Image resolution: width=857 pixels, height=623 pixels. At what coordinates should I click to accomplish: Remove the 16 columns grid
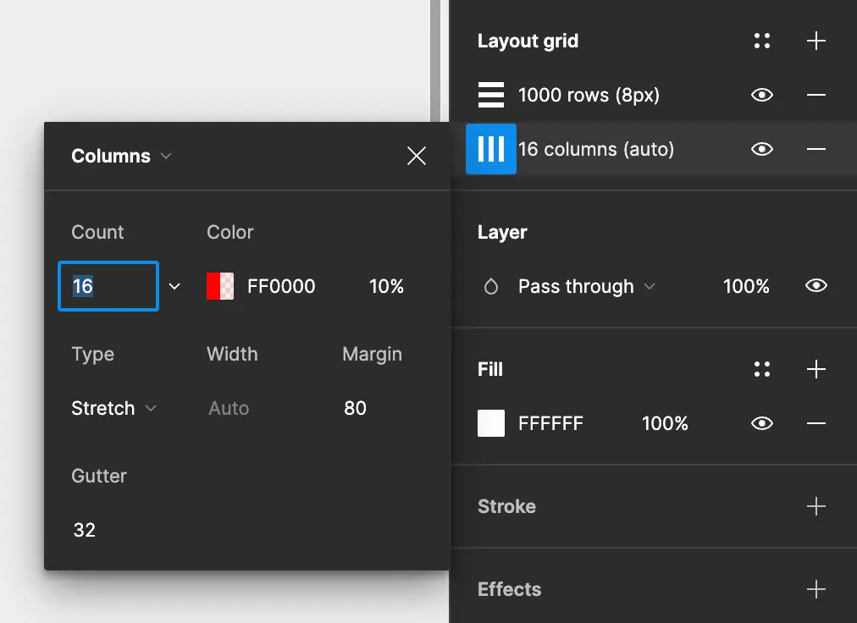pyautogui.click(x=816, y=149)
